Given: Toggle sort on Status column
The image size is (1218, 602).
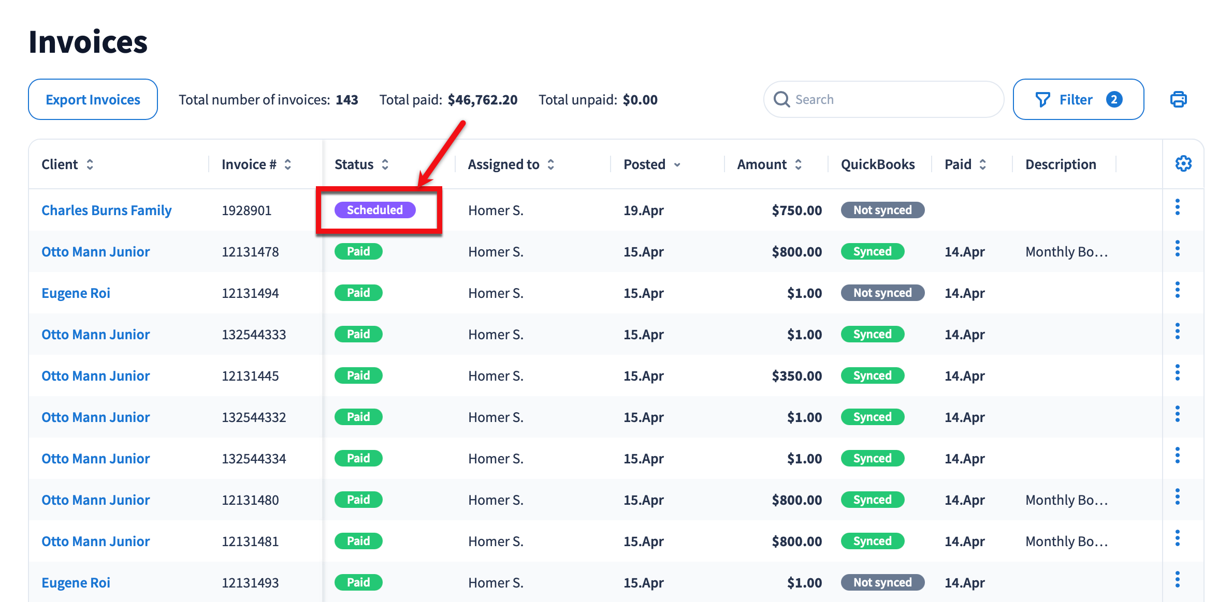Looking at the screenshot, I should tap(385, 164).
